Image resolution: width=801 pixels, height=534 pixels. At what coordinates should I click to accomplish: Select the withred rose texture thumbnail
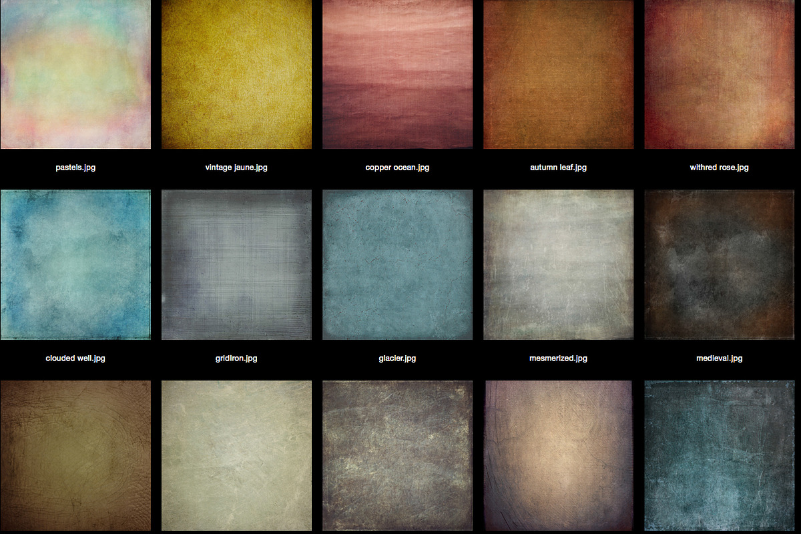coord(719,74)
